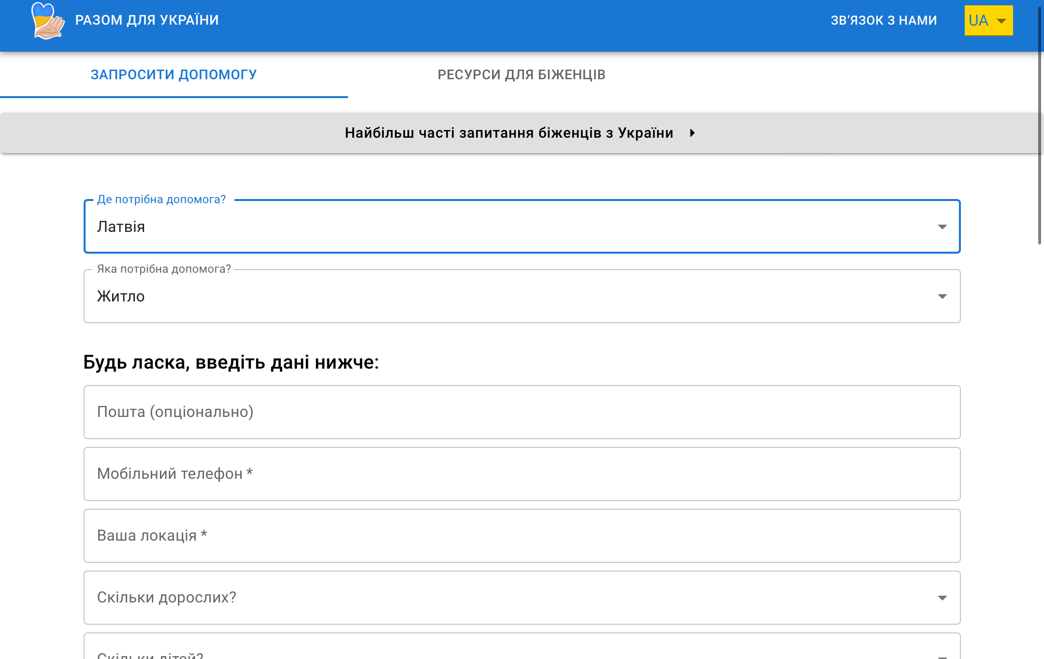The width and height of the screenshot is (1044, 659).
Task: Click the arrow icon in the Житло field
Action: coord(942,296)
